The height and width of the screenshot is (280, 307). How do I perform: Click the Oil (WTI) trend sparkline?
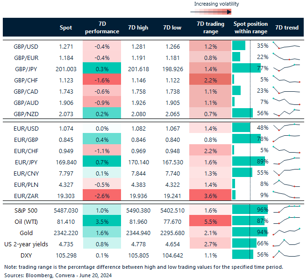pos(286,221)
